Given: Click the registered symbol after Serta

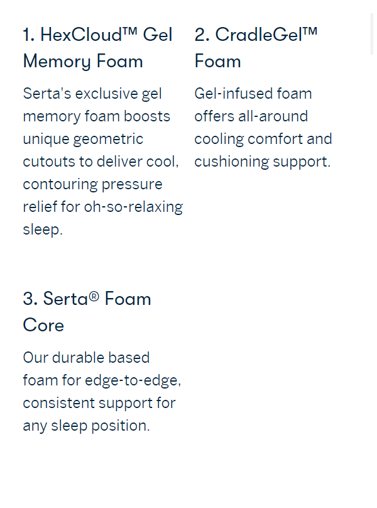Looking at the screenshot, I should tap(94, 297).
